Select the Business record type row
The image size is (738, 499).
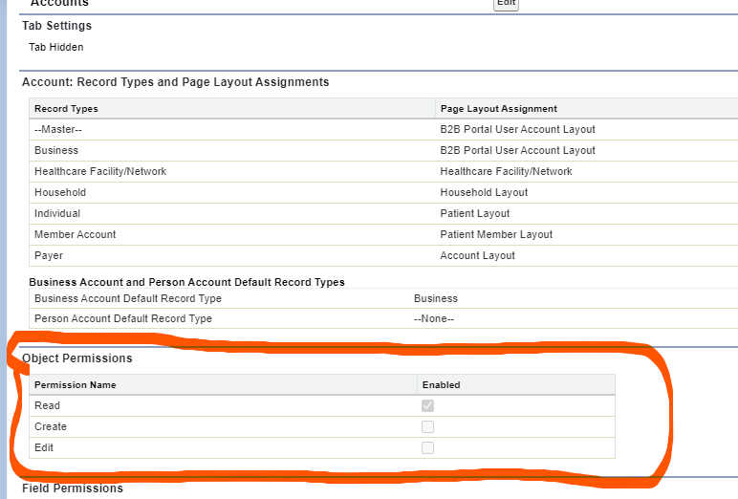coord(56,150)
